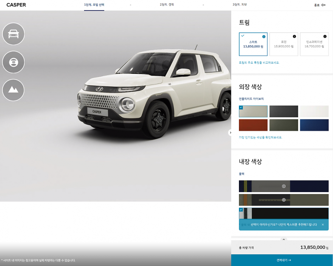Click the CASPER logo
The height and width of the screenshot is (266, 333).
tap(16, 5)
